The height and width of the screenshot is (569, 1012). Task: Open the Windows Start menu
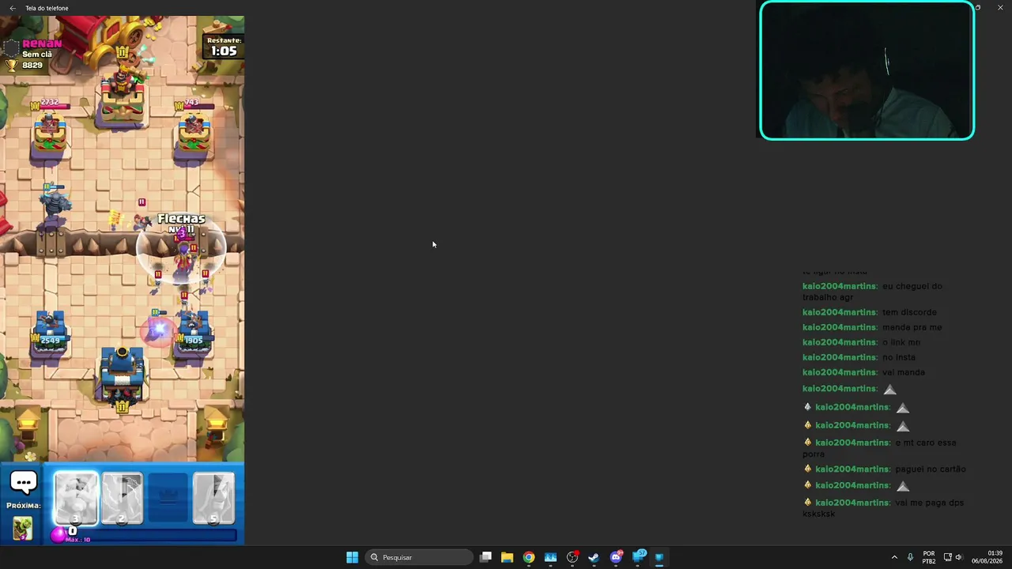click(352, 557)
